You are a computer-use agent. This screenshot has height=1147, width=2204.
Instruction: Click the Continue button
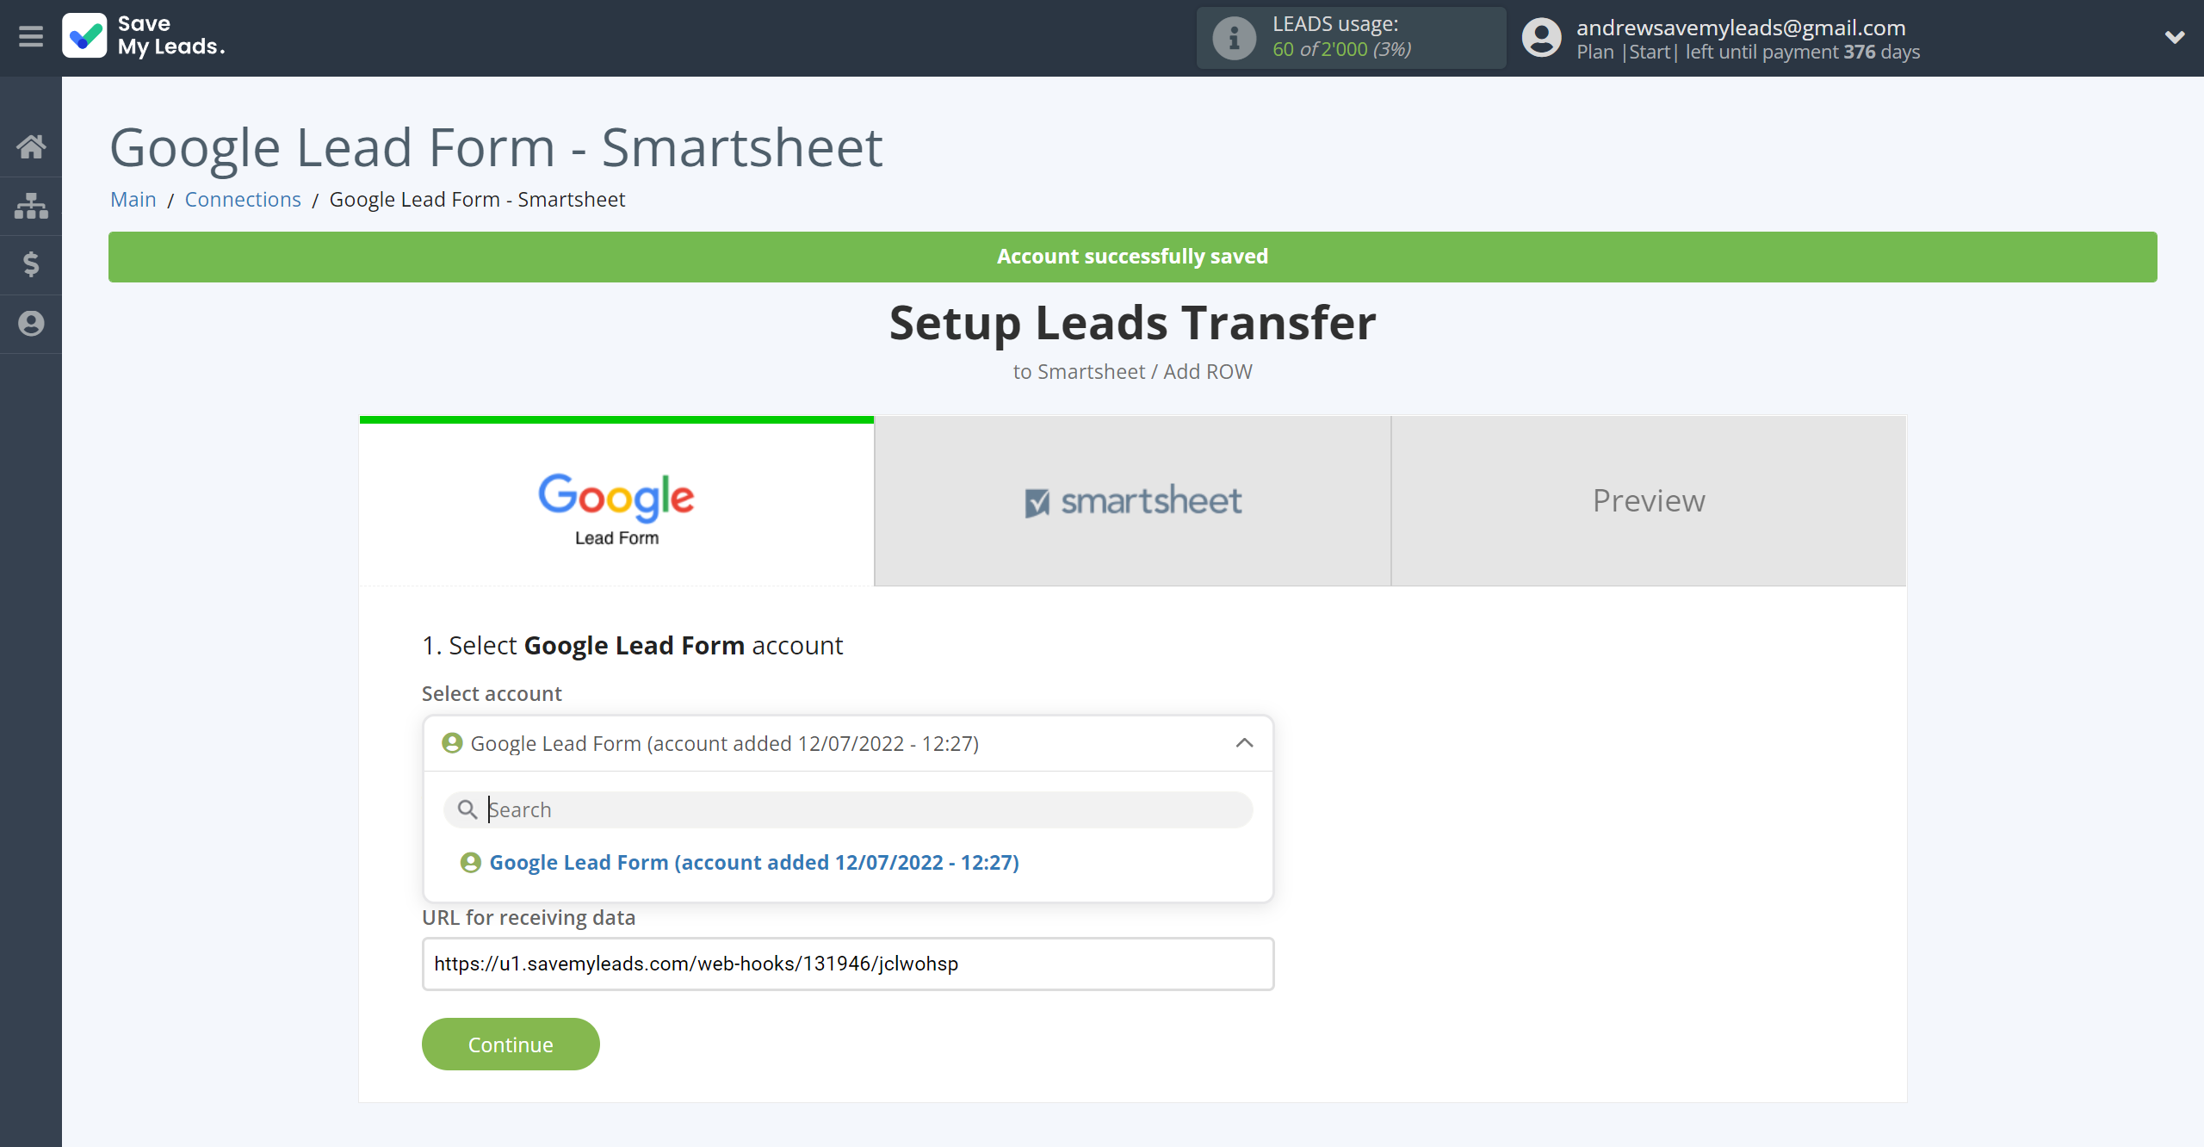pyautogui.click(x=511, y=1044)
